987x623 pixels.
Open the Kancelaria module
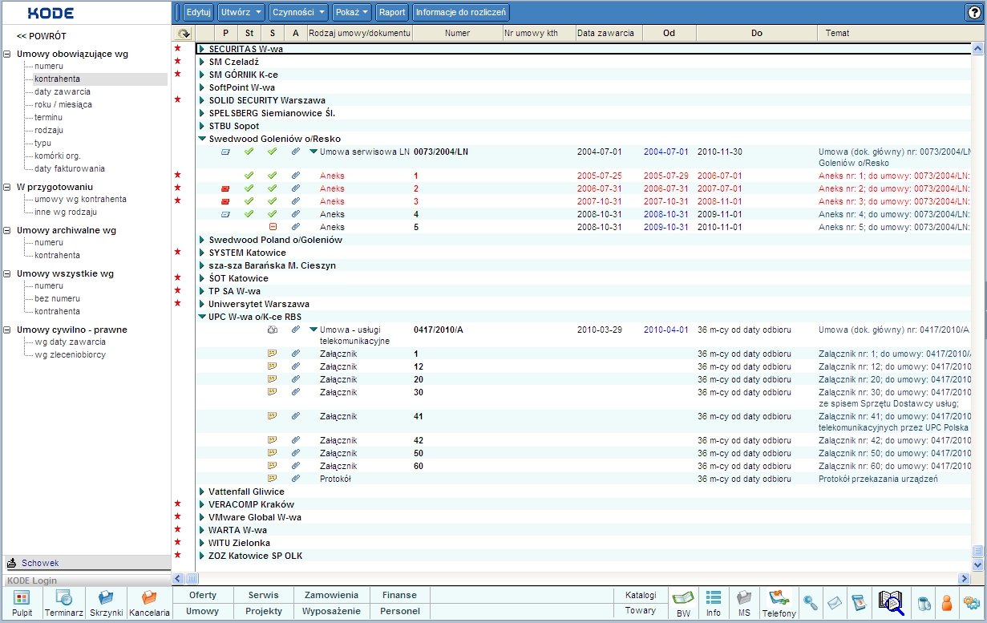coord(149,603)
